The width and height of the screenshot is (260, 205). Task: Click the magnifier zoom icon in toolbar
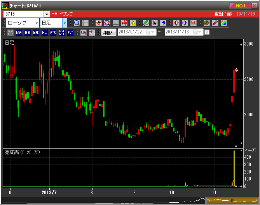click(77, 23)
